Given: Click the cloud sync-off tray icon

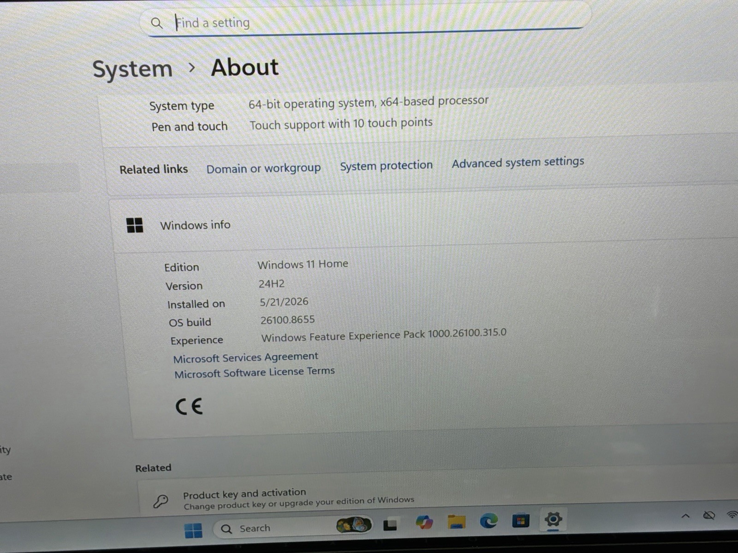Looking at the screenshot, I should click(709, 515).
